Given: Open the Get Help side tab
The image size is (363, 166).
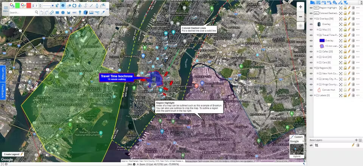Looking at the screenshot, I should (3, 74).
